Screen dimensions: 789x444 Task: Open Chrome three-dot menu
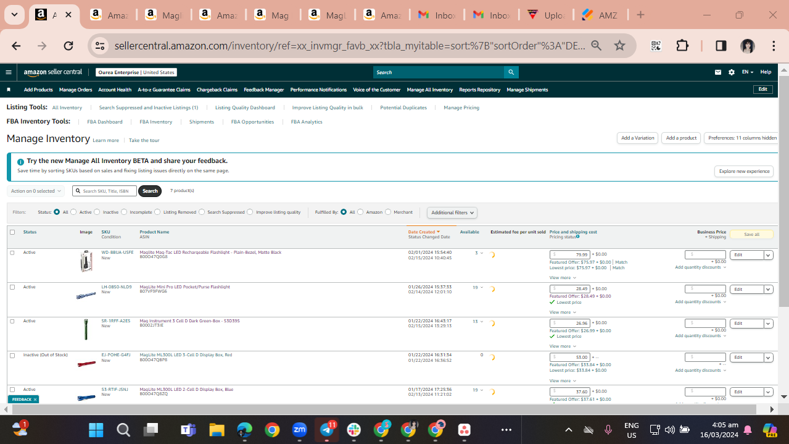(x=774, y=46)
